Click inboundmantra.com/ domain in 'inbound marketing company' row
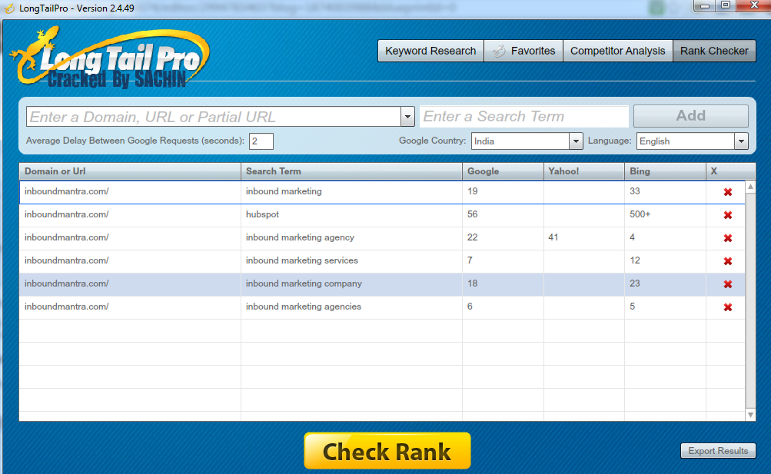The width and height of the screenshot is (771, 474). (x=66, y=284)
